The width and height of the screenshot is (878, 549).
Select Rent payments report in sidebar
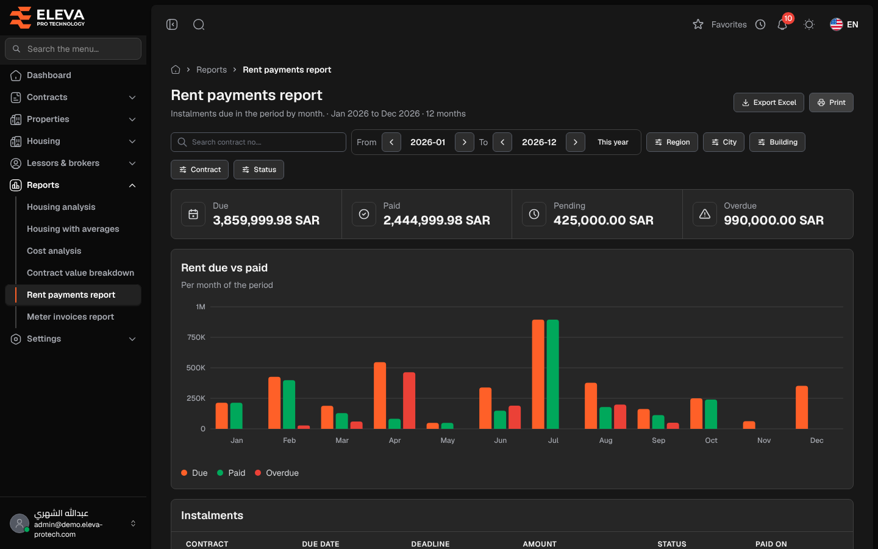[x=73, y=295]
